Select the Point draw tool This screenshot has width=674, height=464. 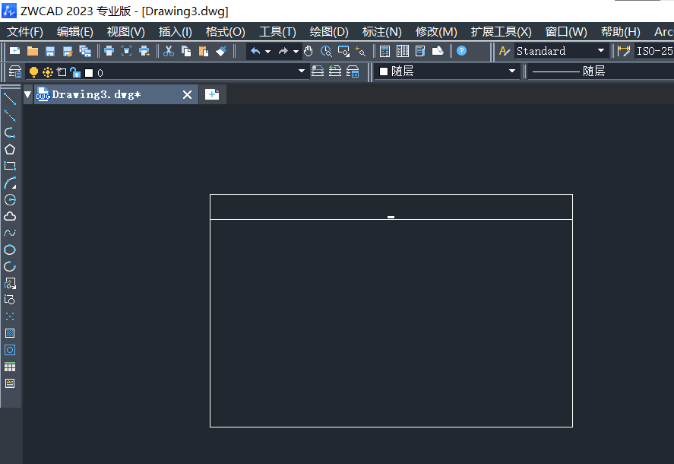coord(10,316)
